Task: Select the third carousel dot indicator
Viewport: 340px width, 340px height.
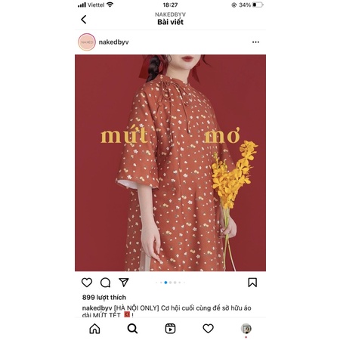Action: coord(170,283)
